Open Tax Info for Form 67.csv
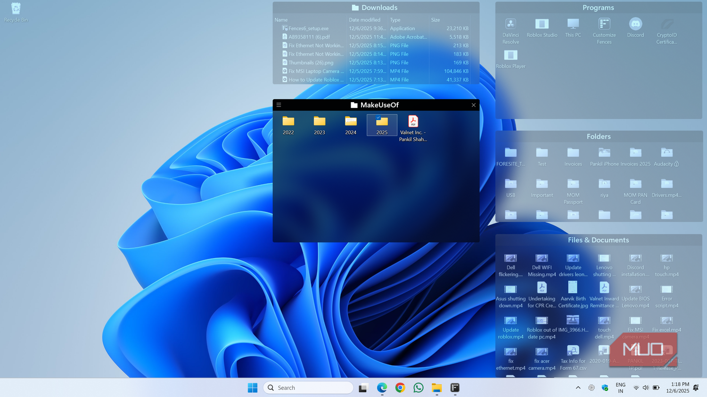The height and width of the screenshot is (397, 707). point(573,358)
